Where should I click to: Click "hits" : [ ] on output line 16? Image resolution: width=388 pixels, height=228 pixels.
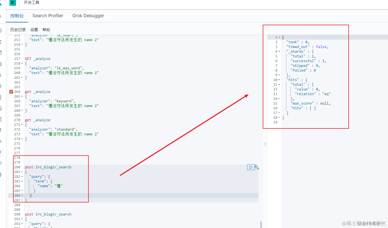click(303, 108)
